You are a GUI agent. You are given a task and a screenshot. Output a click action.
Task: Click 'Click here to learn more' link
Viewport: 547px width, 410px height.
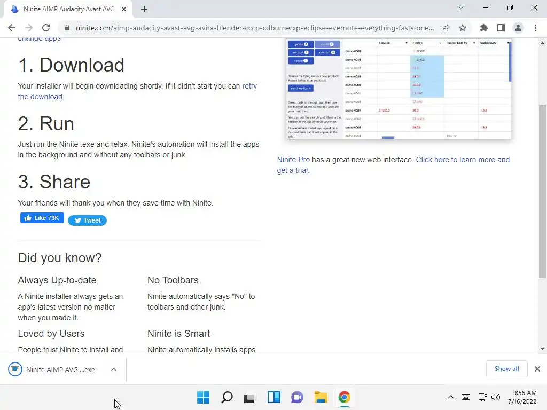pos(393,165)
